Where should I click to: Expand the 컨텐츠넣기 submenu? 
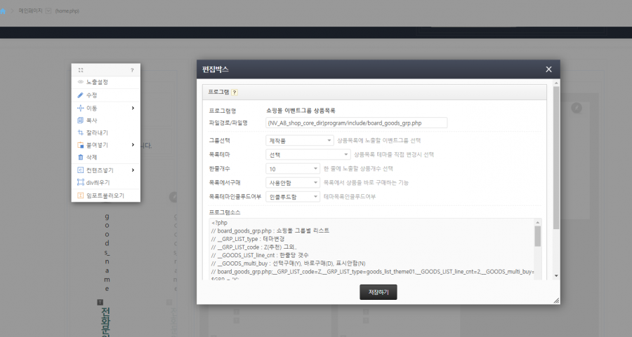click(133, 170)
